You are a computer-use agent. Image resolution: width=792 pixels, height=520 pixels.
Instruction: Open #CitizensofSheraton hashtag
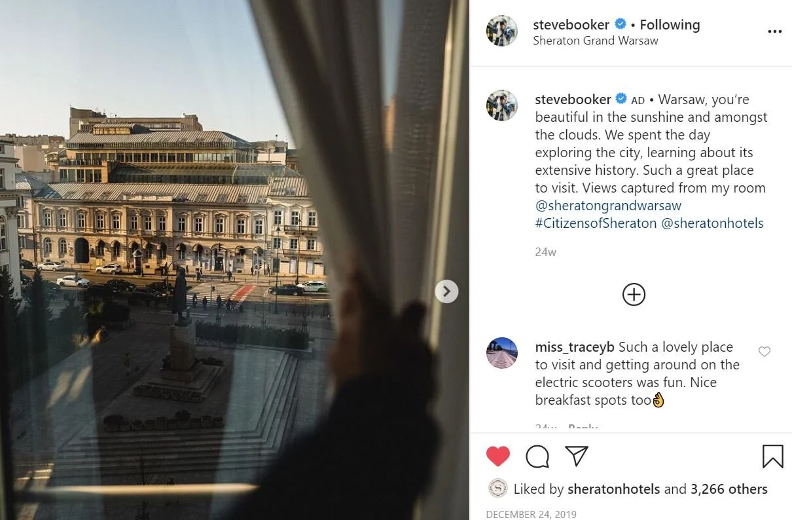click(x=596, y=223)
